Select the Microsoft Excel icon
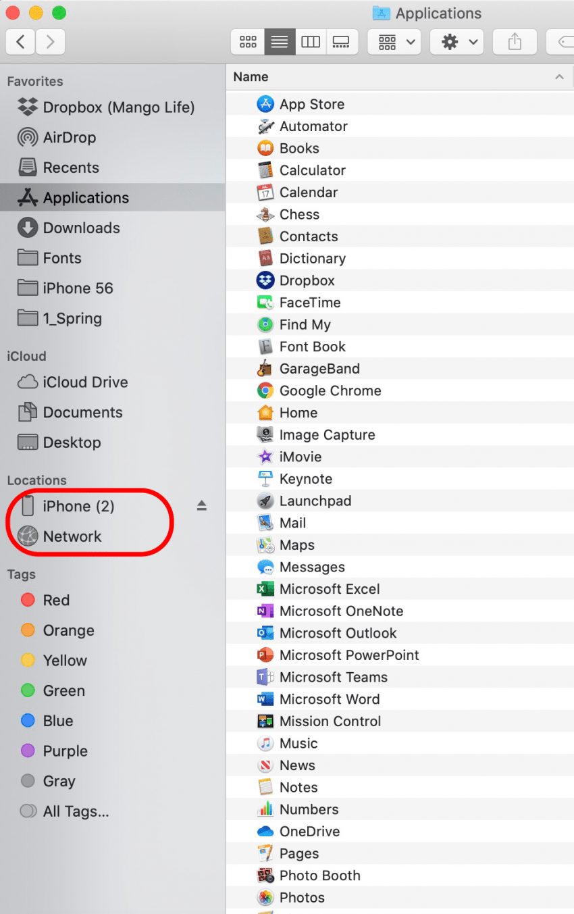The width and height of the screenshot is (574, 914). pos(265,589)
